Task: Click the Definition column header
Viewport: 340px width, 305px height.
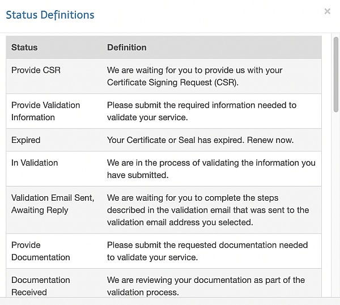Action: point(127,48)
